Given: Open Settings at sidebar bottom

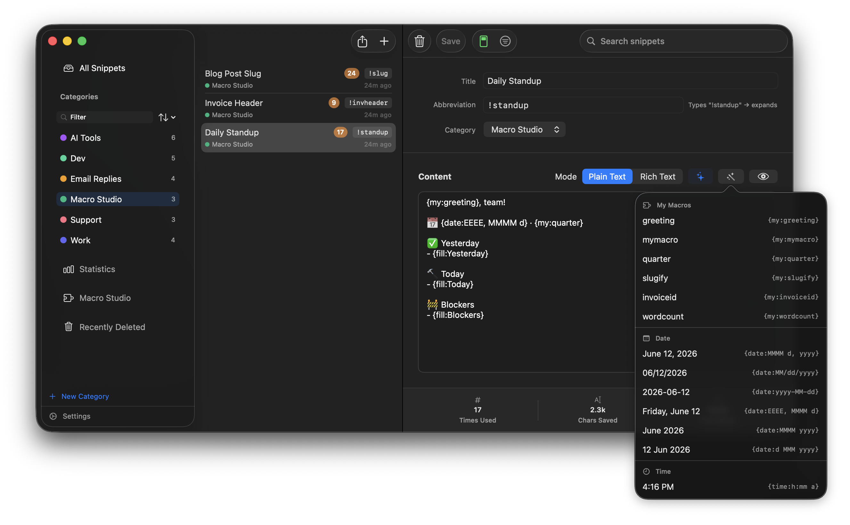Looking at the screenshot, I should 70,416.
